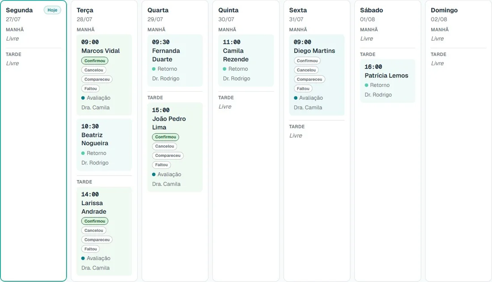Screen dimensions: 492x282
Task: Click the Hoje badge on Segunda
Action: (x=52, y=10)
